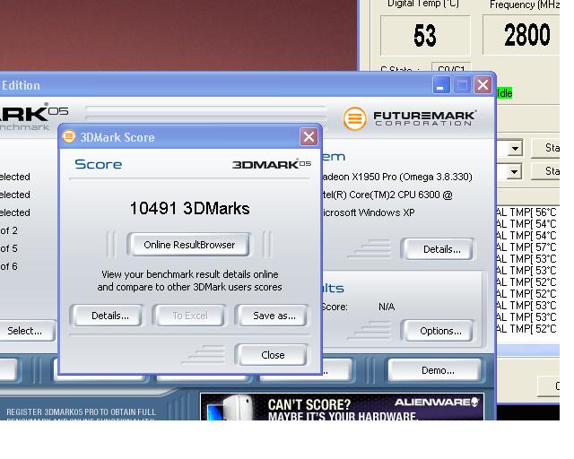Click the 10491 3DMarks score text
Viewport: 574px width, 459px height.
click(189, 208)
